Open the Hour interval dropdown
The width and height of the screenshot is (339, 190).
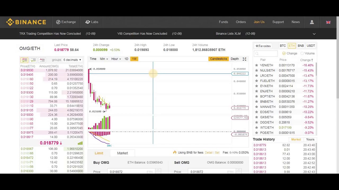[116, 59]
